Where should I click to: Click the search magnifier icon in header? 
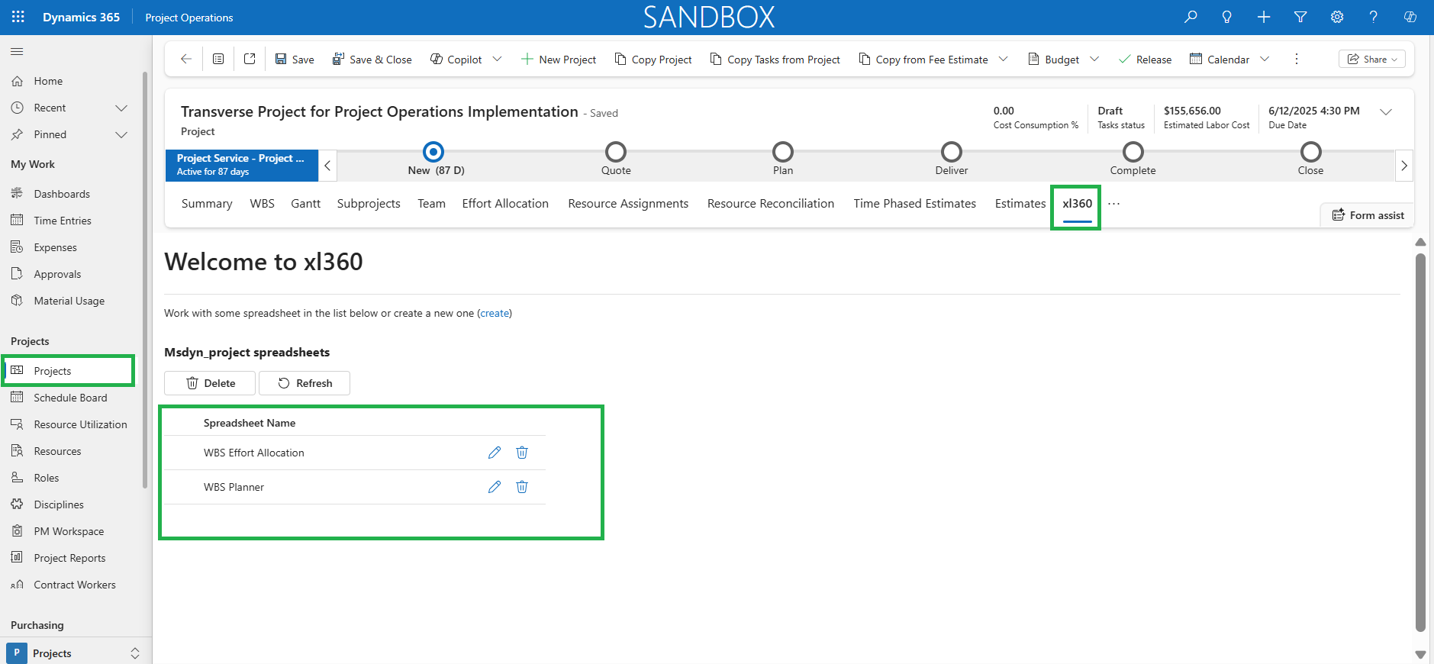tap(1191, 17)
